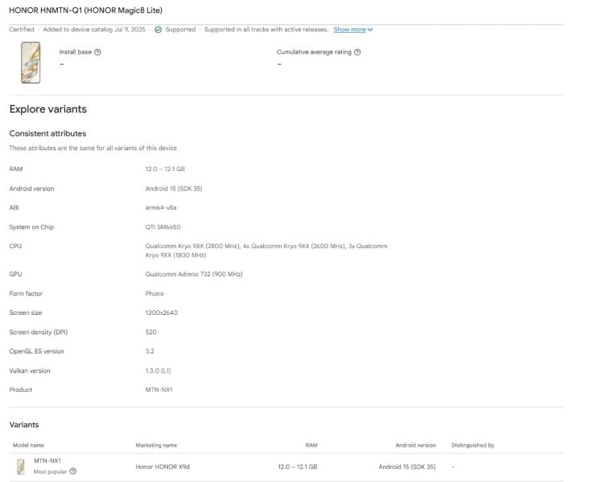Click the Explore variants heading
This screenshot has width=589, height=482.
click(47, 109)
